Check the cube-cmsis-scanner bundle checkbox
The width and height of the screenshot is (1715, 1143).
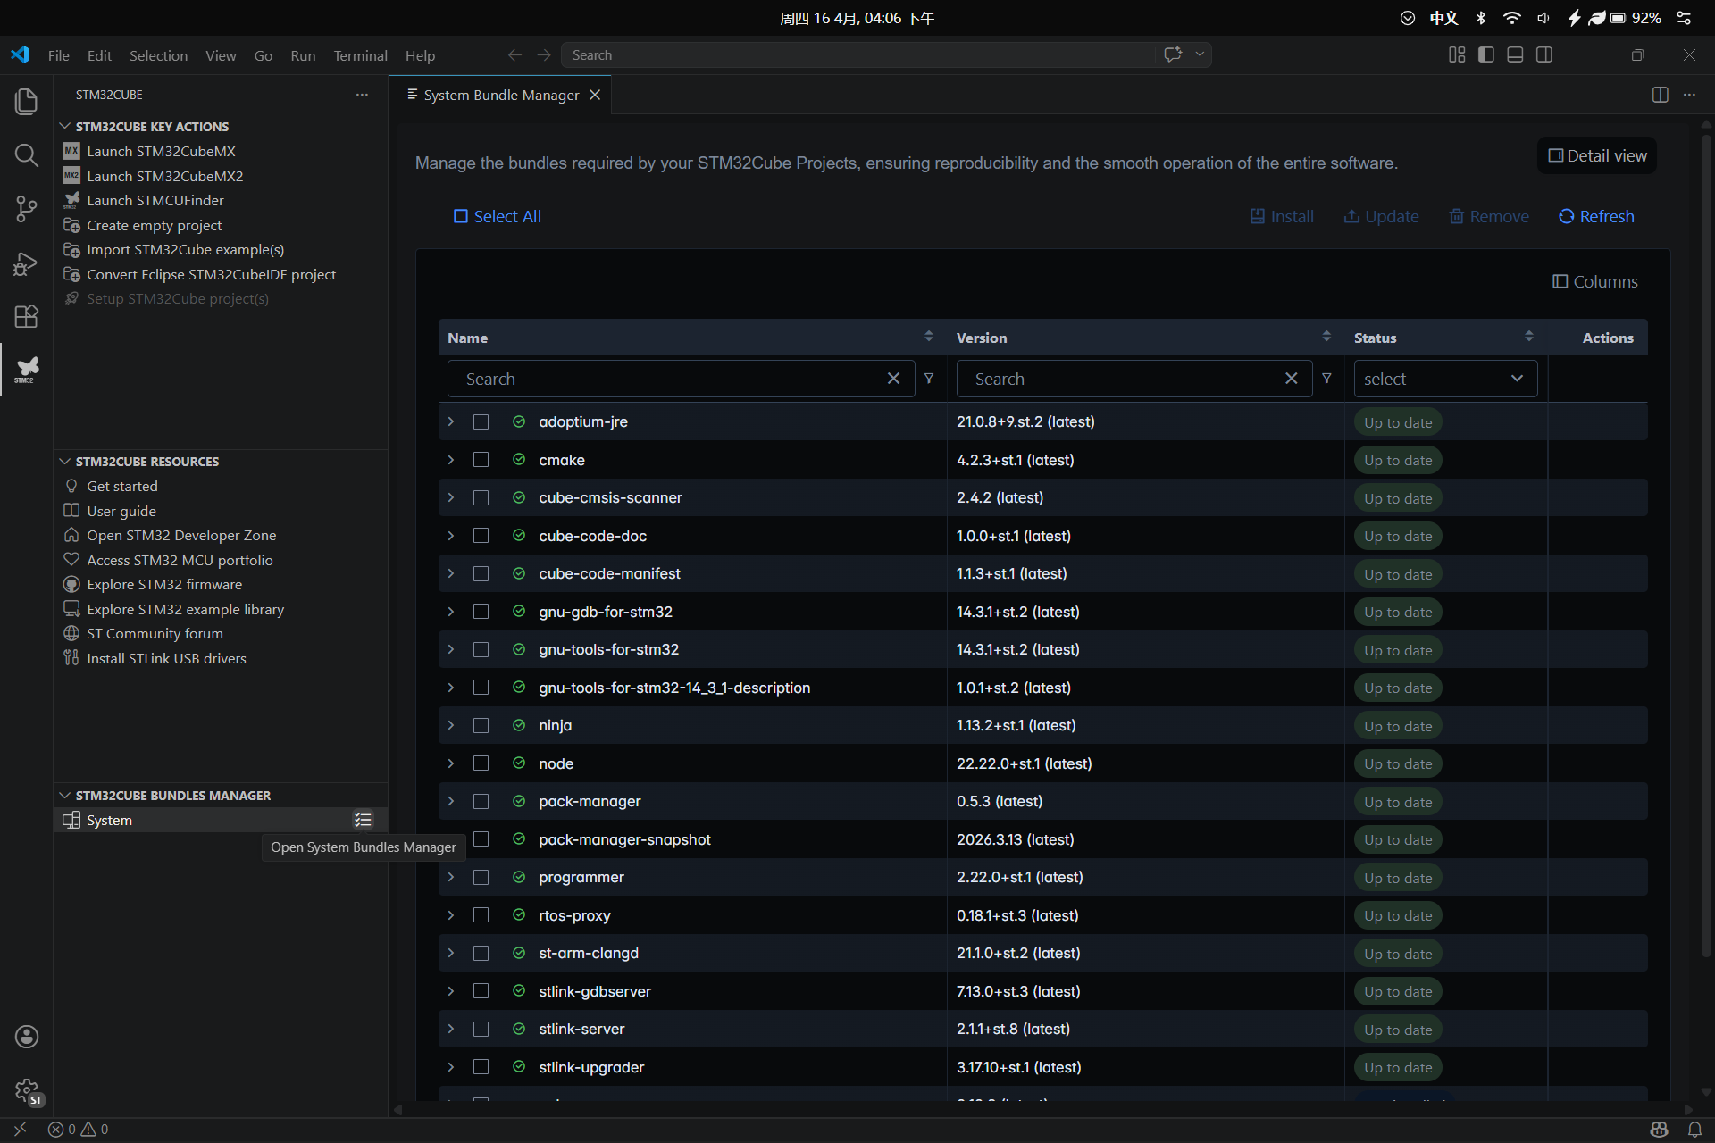[481, 497]
